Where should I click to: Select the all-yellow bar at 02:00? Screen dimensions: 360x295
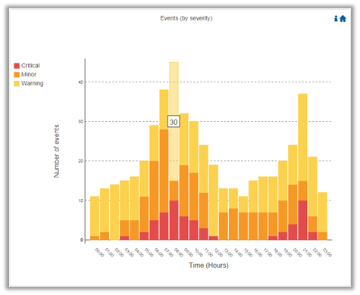[x=114, y=212]
